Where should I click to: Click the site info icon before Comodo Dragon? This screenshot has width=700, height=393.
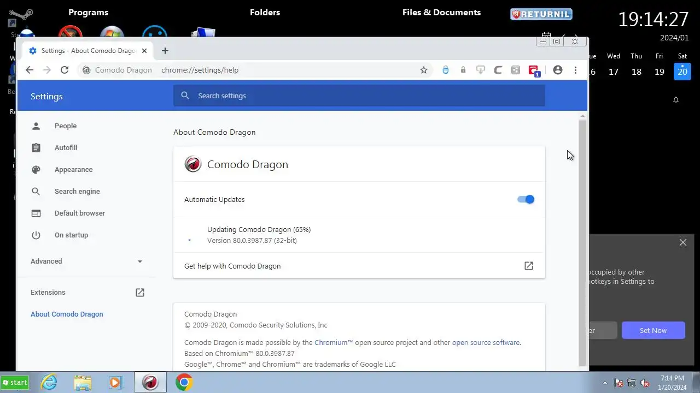(86, 70)
